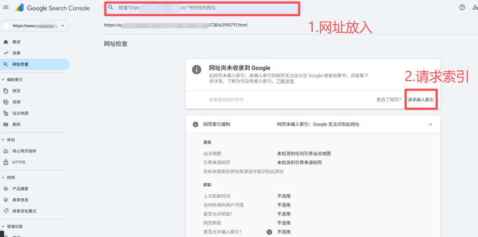Image resolution: width=478 pixels, height=237 pixels.
Task: Click info icon next to 是否允许编入索引
Action: (269, 232)
